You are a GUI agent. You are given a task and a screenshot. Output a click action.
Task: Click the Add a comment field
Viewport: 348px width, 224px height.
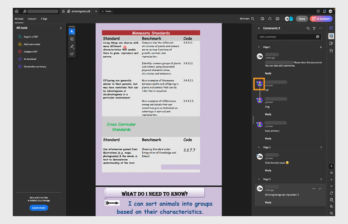click(286, 37)
